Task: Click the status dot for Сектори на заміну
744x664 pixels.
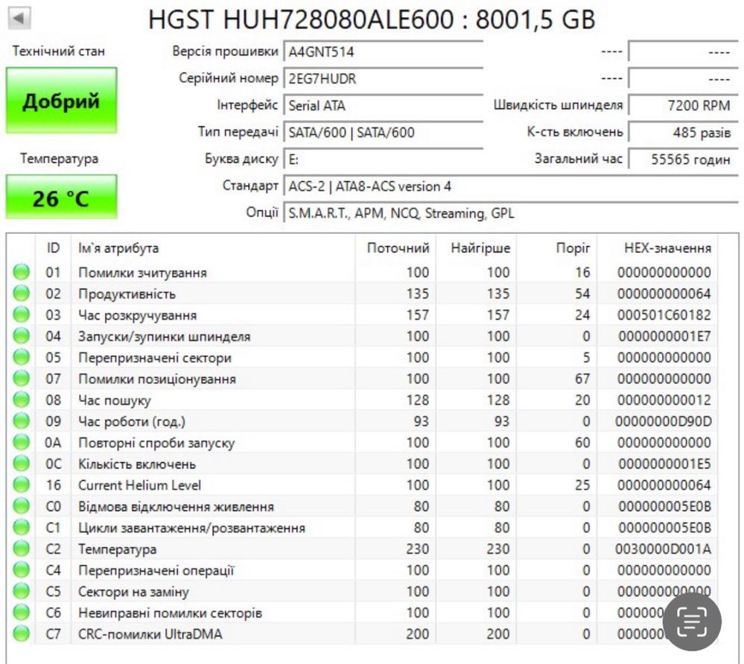Action: pyautogui.click(x=21, y=591)
